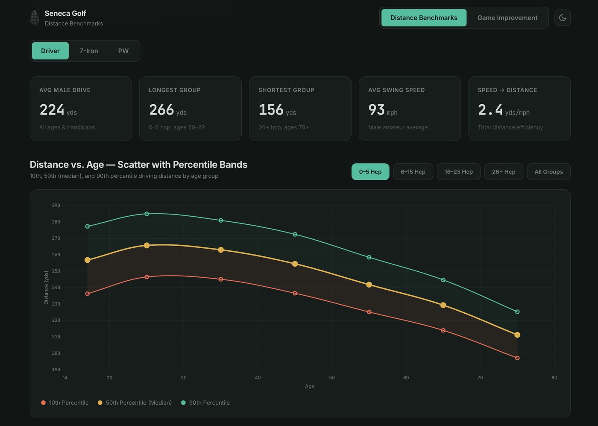Image resolution: width=598 pixels, height=426 pixels.
Task: Toggle the 90th Percentile legend entry
Action: coord(205,402)
